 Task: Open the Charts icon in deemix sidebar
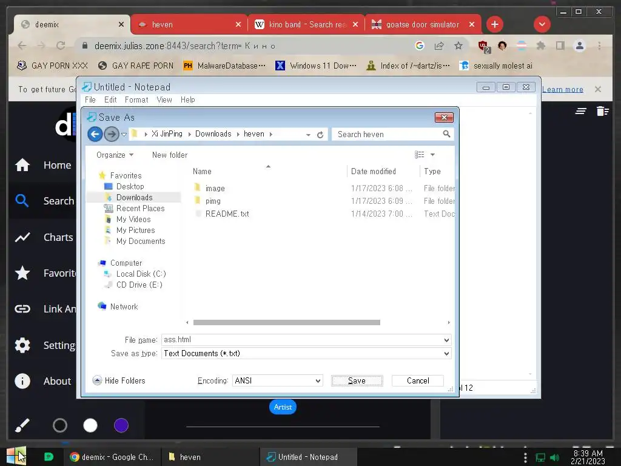(22, 237)
